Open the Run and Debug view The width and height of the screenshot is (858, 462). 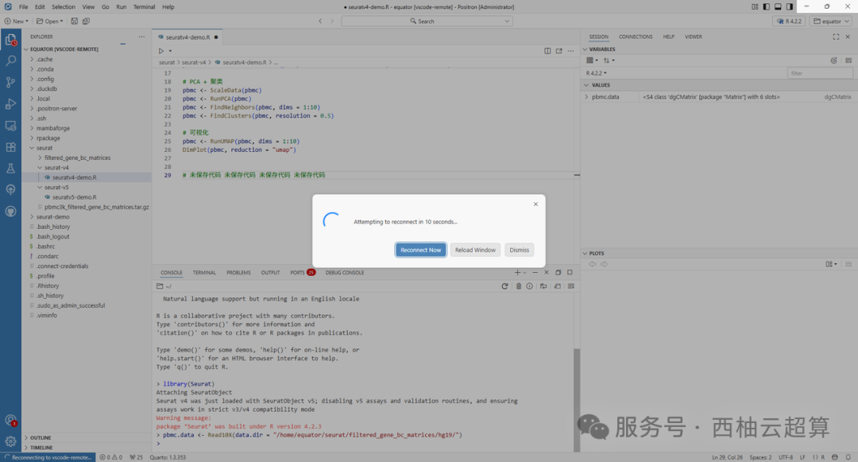click(x=10, y=104)
